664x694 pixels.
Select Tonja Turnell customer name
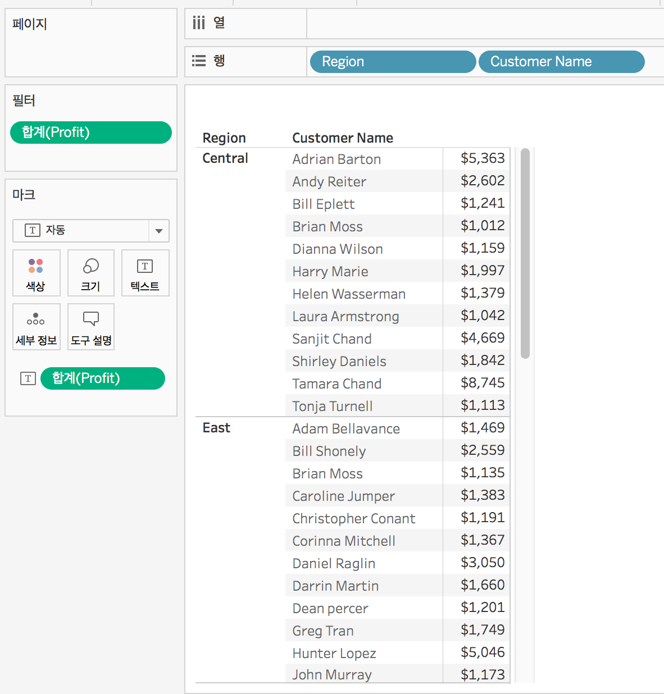333,407
